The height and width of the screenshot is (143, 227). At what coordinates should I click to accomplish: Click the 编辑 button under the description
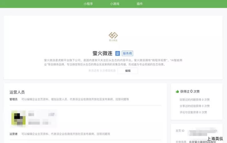pyautogui.click(x=128, y=71)
